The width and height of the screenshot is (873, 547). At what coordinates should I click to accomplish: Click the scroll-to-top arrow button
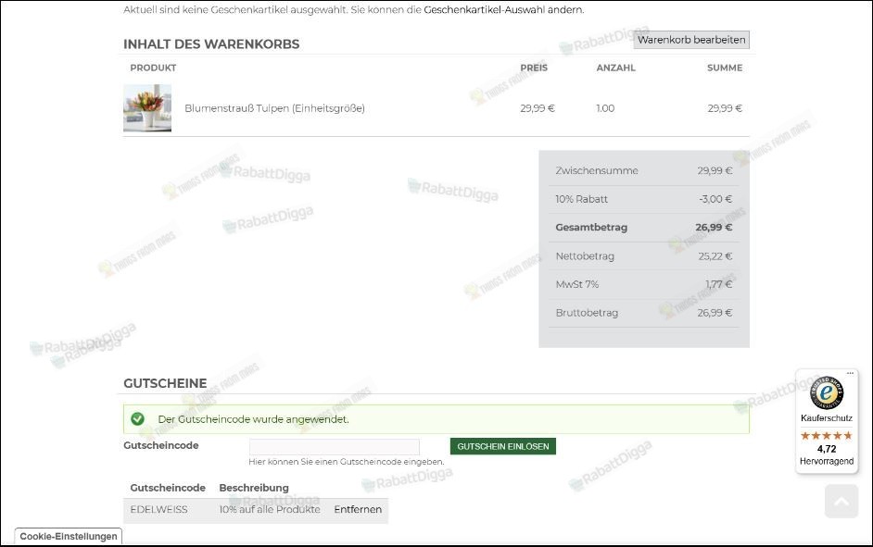[841, 501]
